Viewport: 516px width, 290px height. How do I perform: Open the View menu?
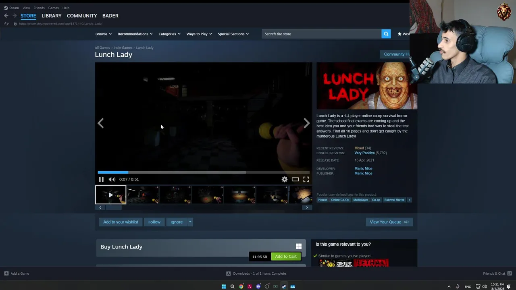pyautogui.click(x=26, y=8)
